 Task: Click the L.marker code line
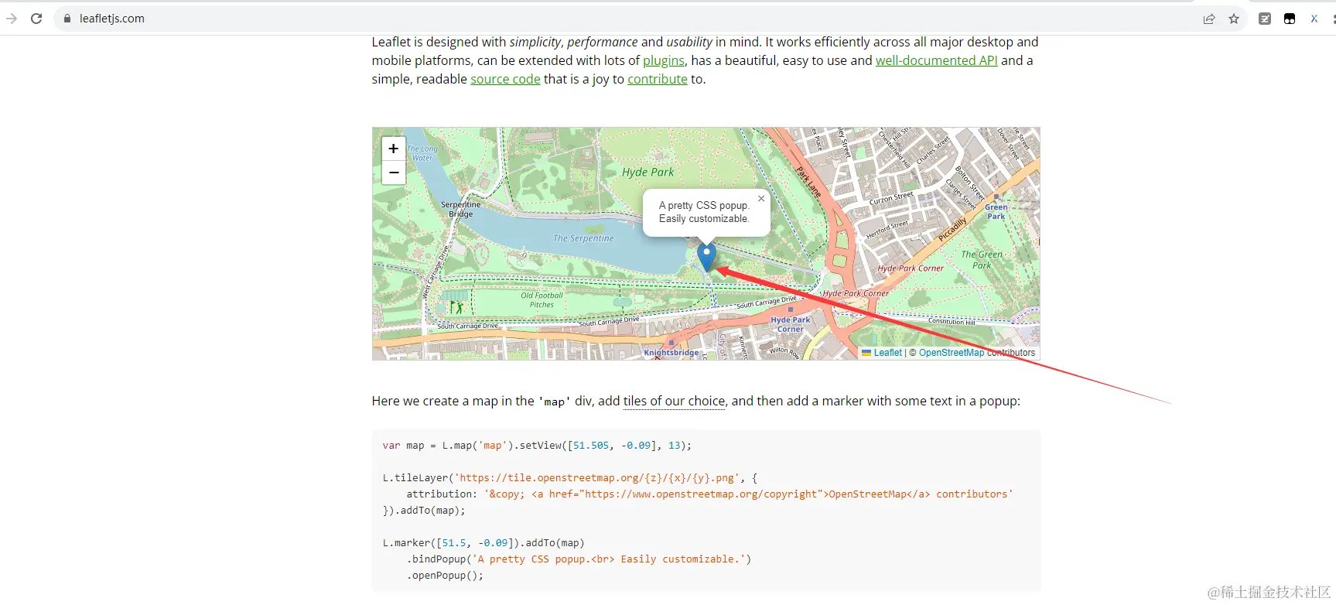click(483, 543)
